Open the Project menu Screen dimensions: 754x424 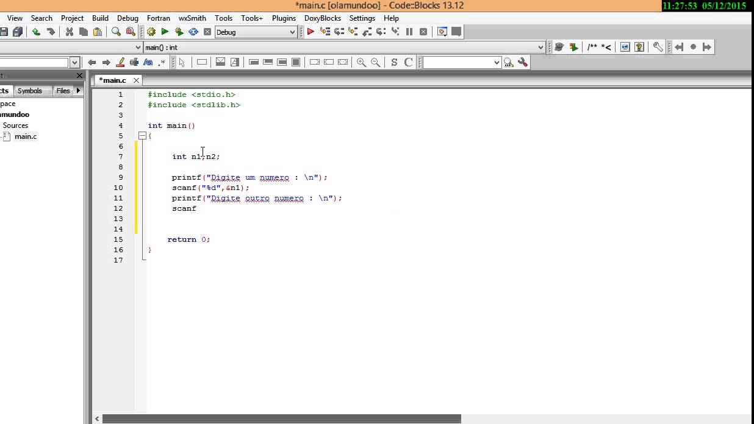(x=72, y=18)
